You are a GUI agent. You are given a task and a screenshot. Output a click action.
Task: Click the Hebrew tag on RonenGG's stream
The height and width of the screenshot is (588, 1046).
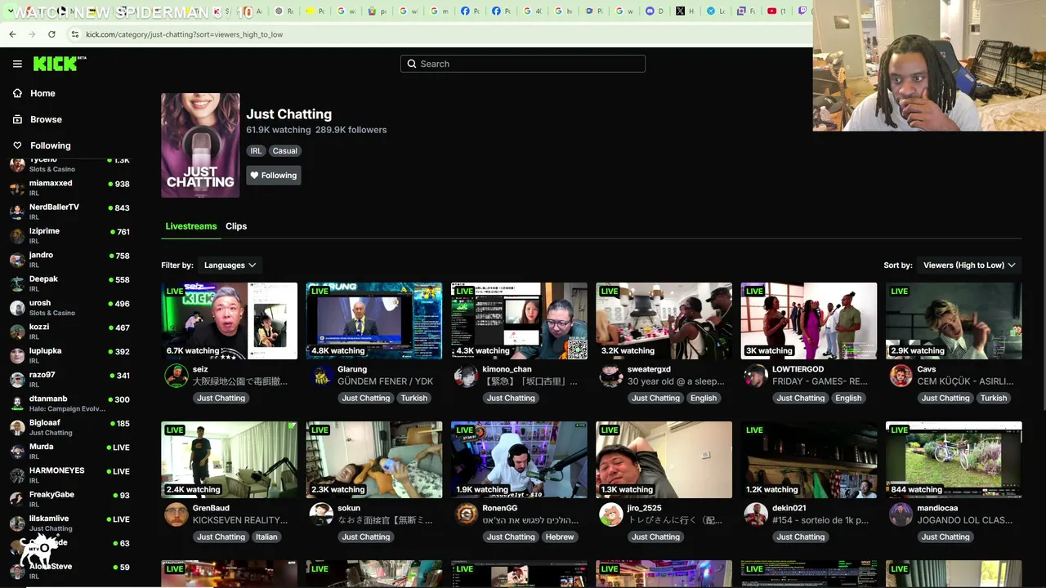tap(560, 537)
